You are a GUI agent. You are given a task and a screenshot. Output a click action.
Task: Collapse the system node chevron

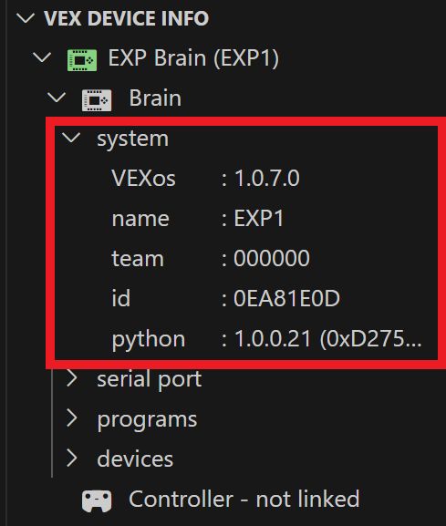pyautogui.click(x=71, y=138)
